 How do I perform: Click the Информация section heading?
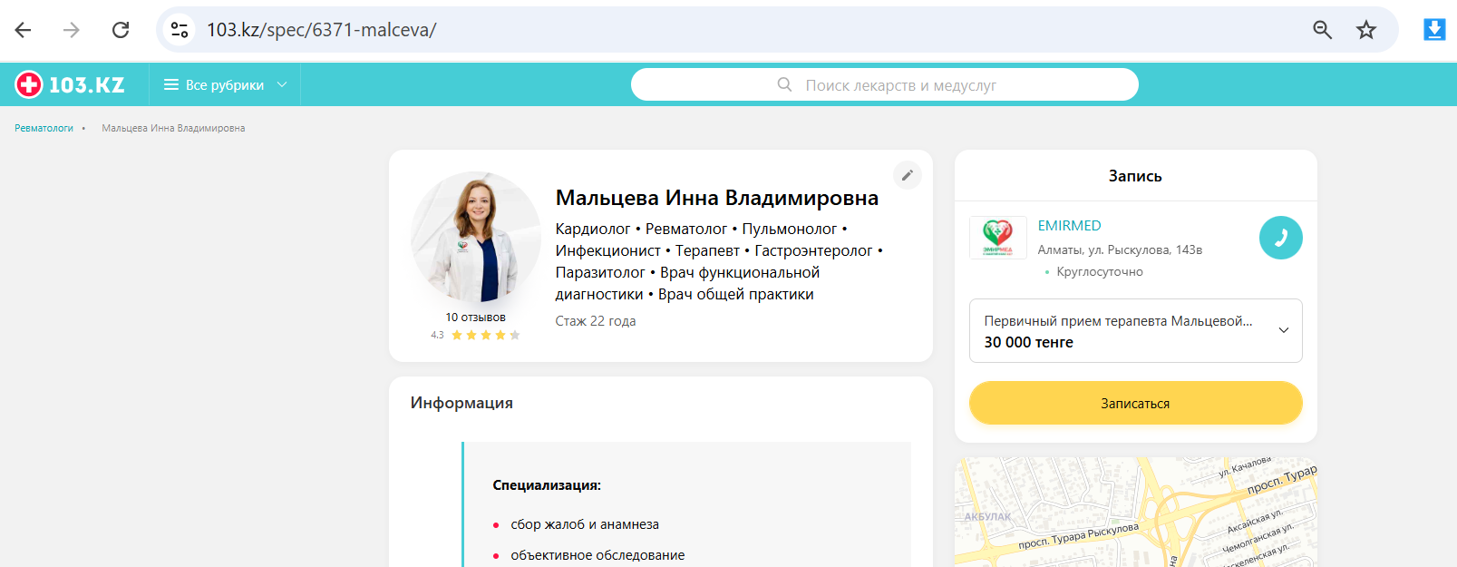(x=461, y=403)
